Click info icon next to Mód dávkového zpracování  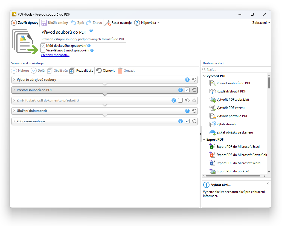[89, 46]
